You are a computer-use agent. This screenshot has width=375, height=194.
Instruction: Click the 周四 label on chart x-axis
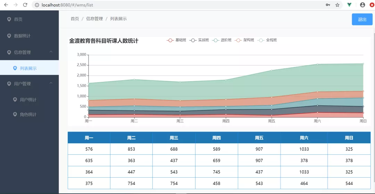pyautogui.click(x=226, y=121)
